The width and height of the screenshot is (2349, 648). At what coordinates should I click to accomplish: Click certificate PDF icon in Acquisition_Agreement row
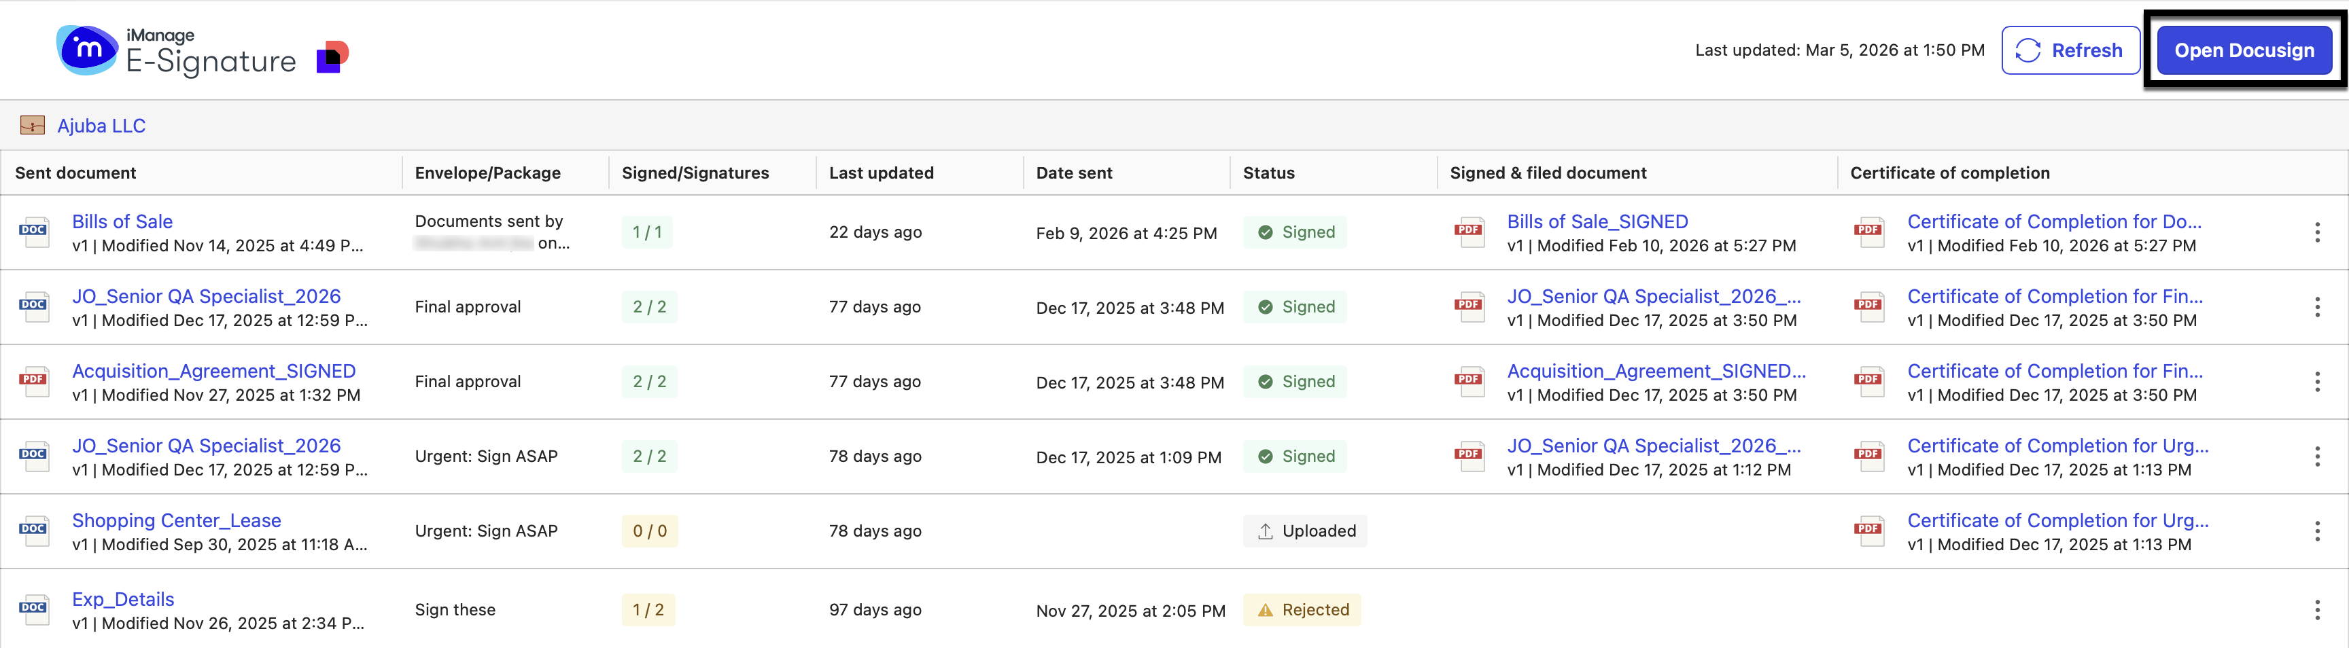coord(1869,382)
